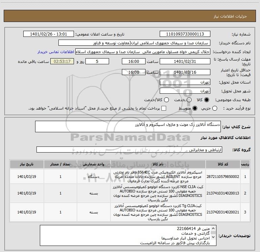Viewport: 260px width, 252px height.
Task: Click buyer organization name field
Action: 134,43
